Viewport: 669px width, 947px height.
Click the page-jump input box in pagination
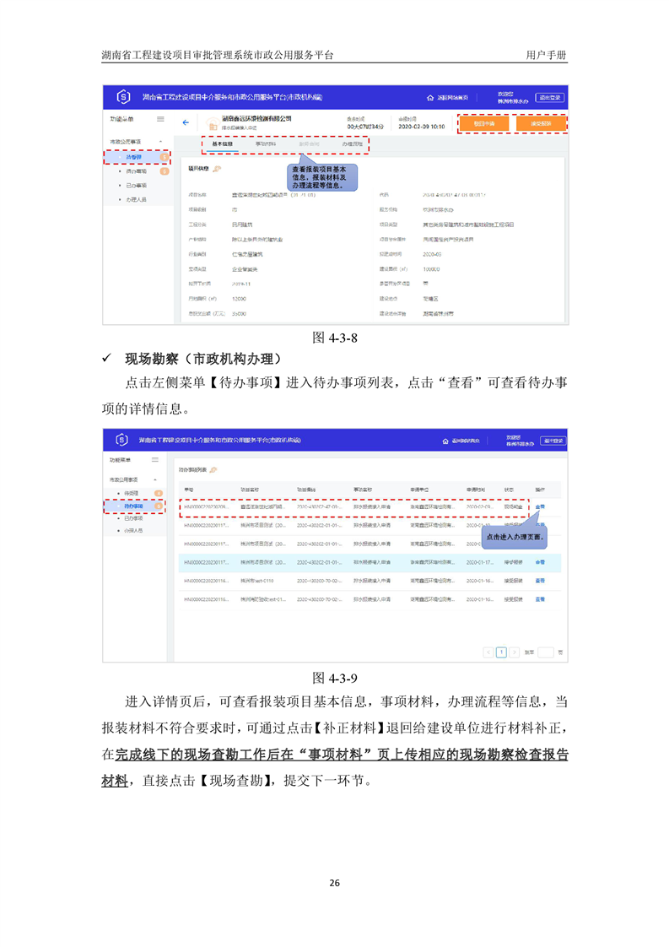tap(546, 652)
